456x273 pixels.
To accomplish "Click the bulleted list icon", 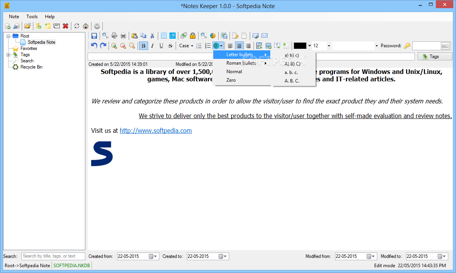I will pos(199,46).
